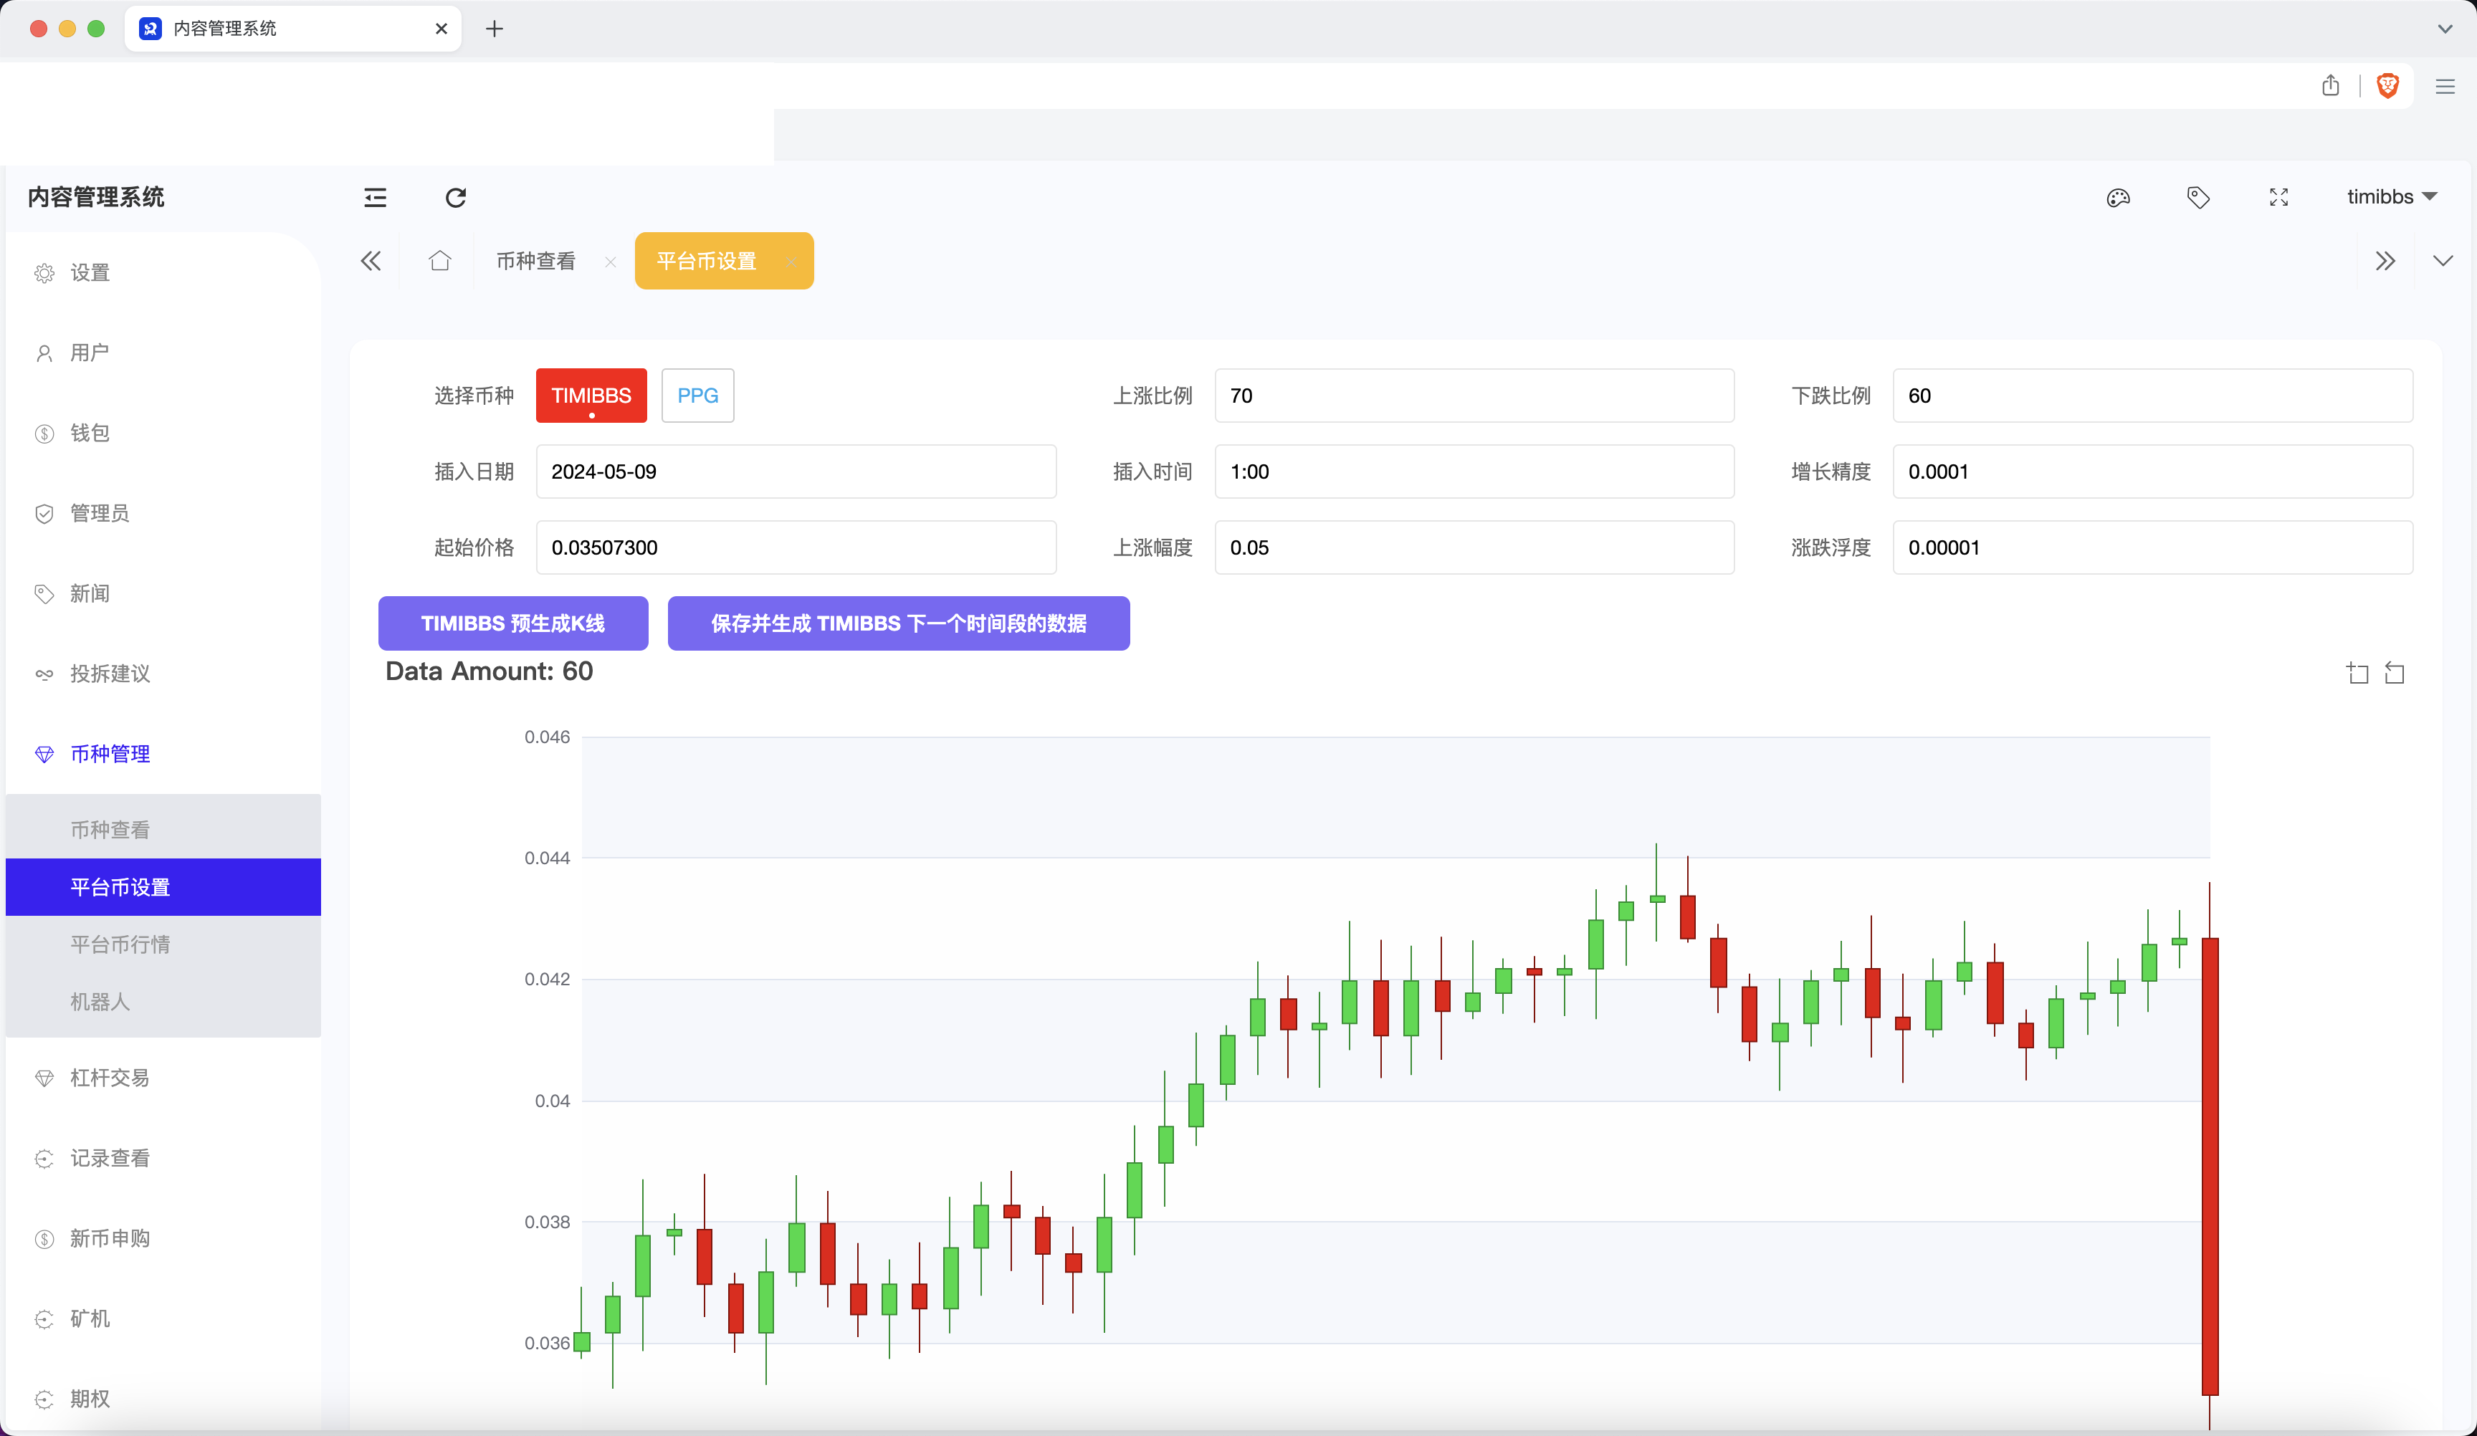The height and width of the screenshot is (1436, 2477).
Task: Click the refresh page icon
Action: pyautogui.click(x=455, y=198)
